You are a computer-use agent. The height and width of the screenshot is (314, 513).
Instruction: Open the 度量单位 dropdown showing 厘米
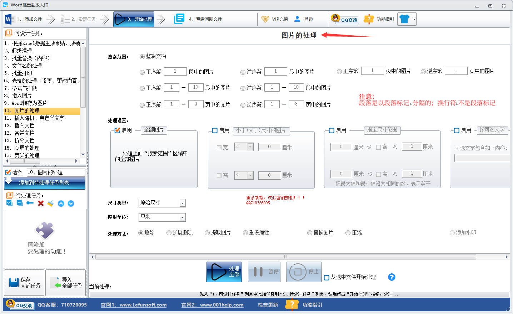click(x=182, y=217)
